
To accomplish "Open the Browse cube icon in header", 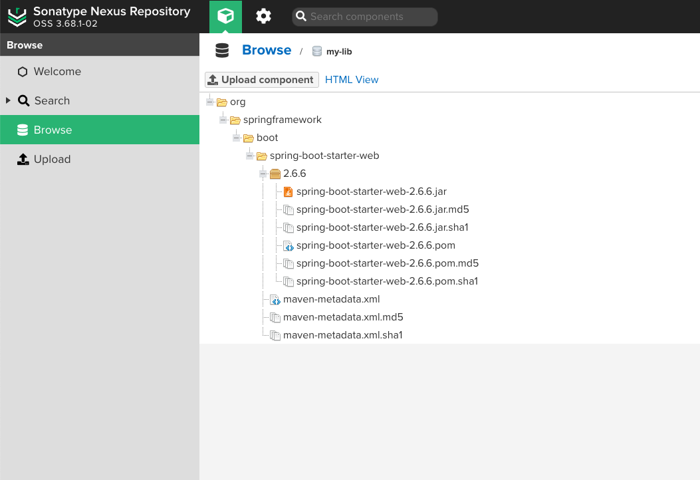I will pyautogui.click(x=225, y=17).
